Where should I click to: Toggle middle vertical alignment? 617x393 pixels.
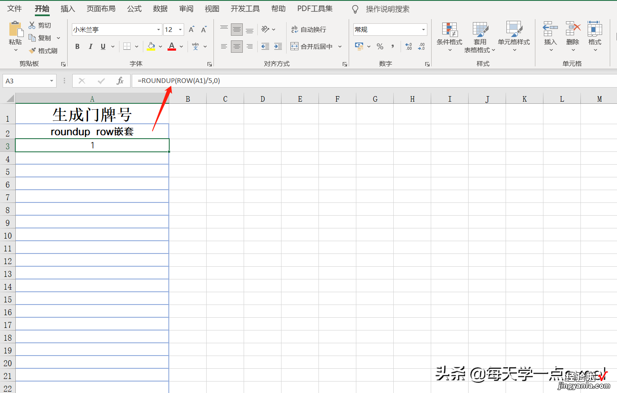click(x=237, y=29)
